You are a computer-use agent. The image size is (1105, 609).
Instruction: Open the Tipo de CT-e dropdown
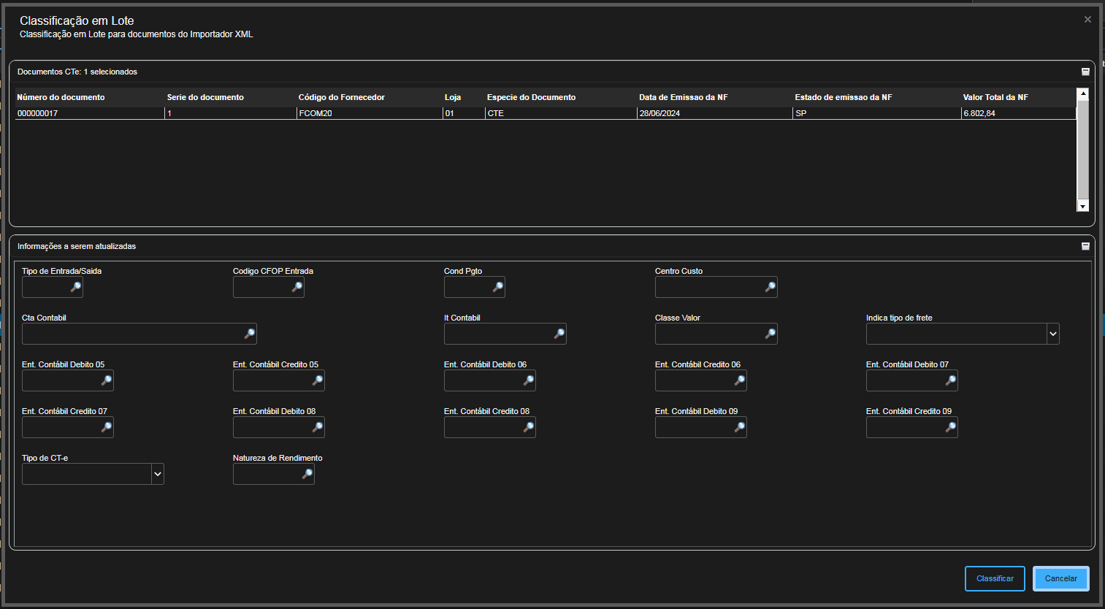pyautogui.click(x=157, y=474)
